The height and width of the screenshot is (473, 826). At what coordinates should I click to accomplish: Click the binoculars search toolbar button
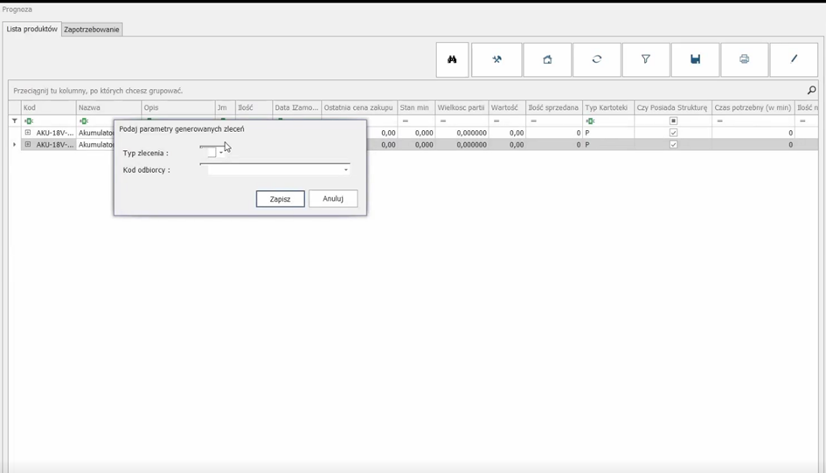452,60
